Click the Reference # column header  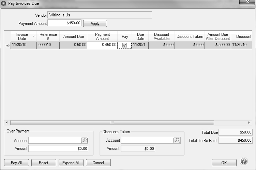click(x=48, y=37)
